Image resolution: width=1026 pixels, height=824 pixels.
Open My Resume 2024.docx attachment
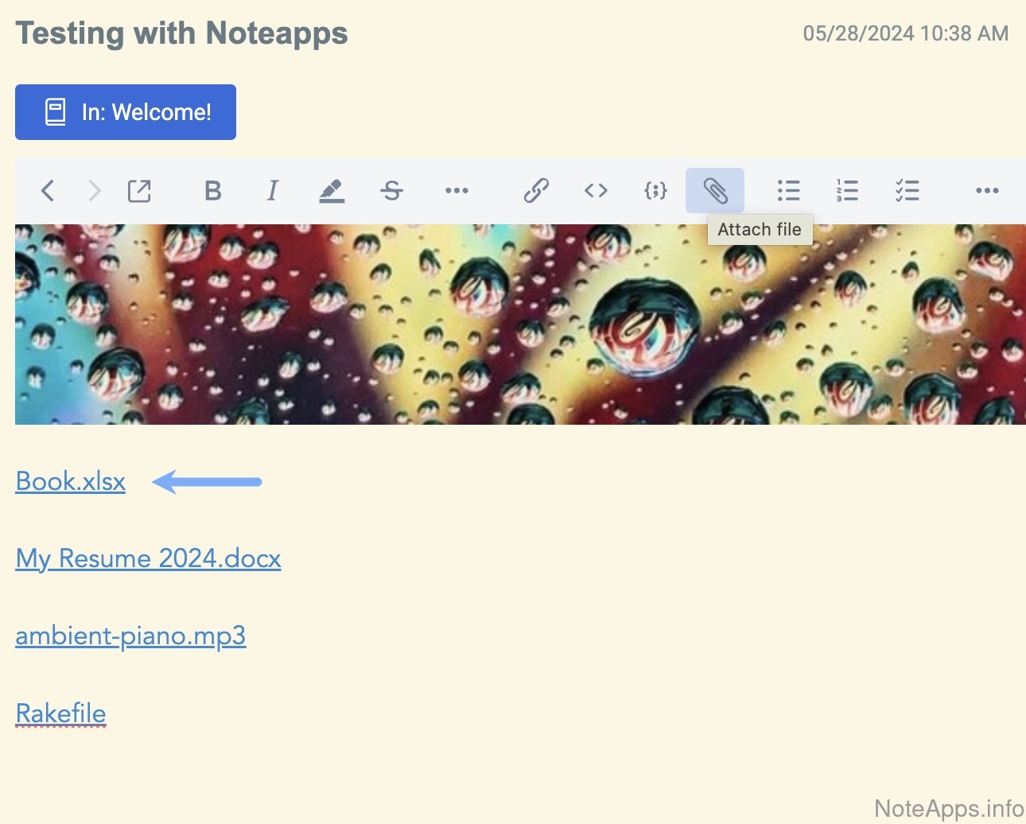(148, 558)
